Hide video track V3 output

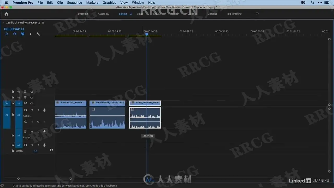click(32, 92)
